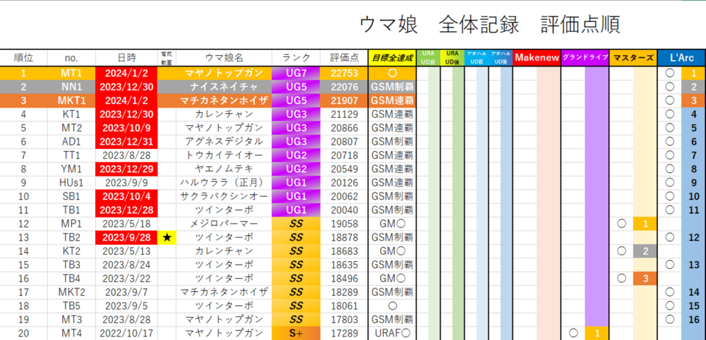Click the グランドライブ circle in MT4 row
706x340 pixels.
pyautogui.click(x=573, y=333)
